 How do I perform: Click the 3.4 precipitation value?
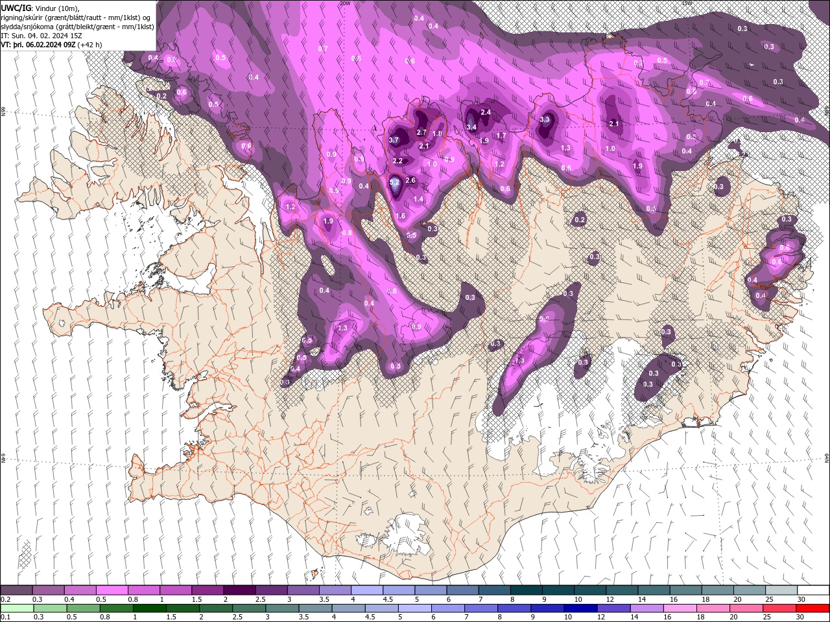(x=471, y=127)
